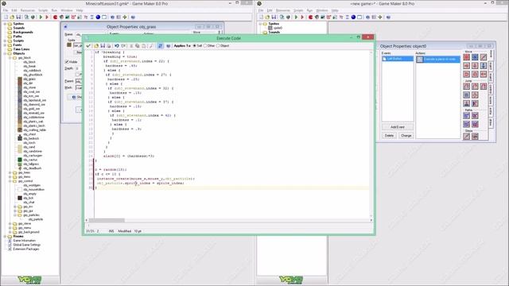
Task: Select the Speed Horizontal action icon
Action: 467,66
